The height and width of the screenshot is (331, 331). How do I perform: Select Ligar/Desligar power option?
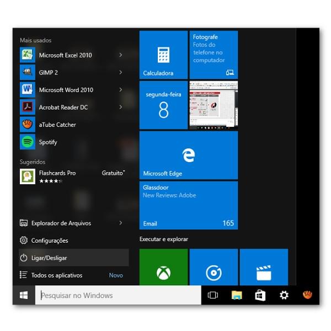coord(74,258)
